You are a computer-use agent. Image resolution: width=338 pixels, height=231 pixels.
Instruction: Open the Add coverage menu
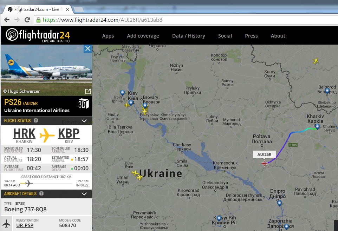[x=143, y=36]
